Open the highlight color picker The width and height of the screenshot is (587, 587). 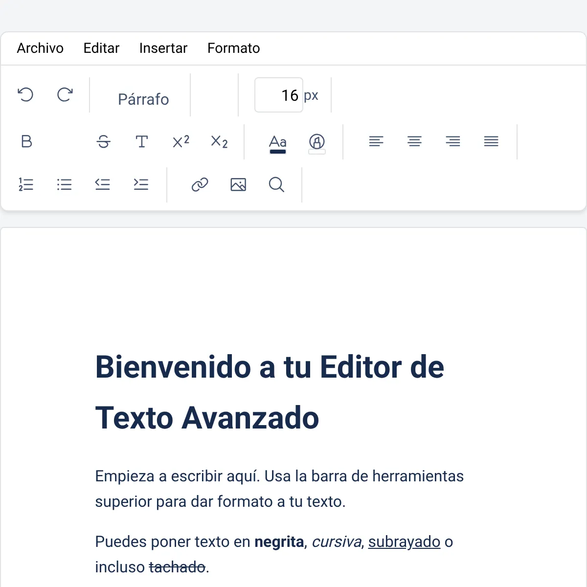pos(317,143)
